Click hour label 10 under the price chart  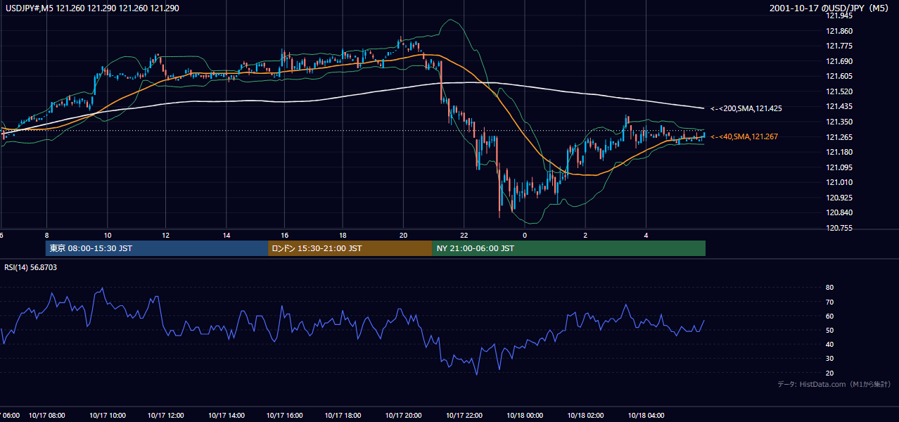pos(107,235)
